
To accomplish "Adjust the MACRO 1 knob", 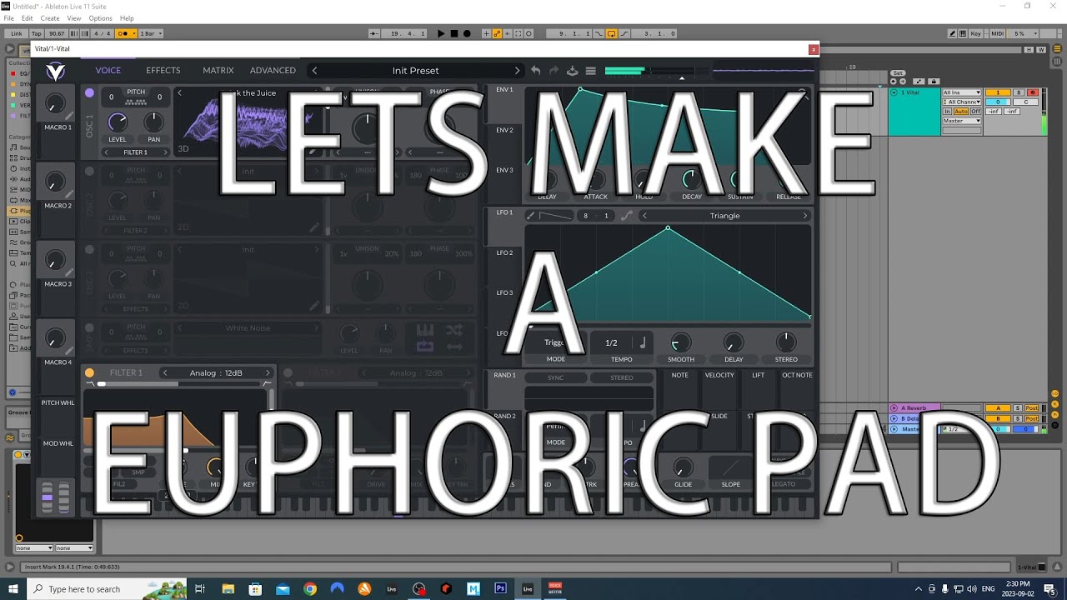I will coord(55,104).
